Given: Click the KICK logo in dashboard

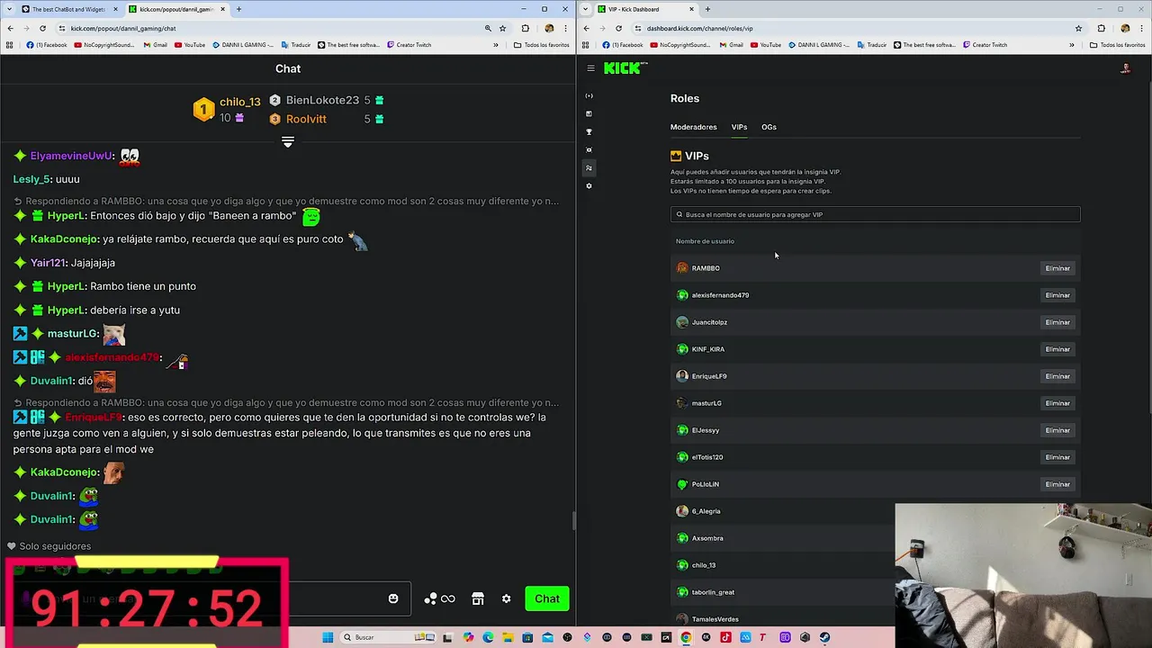Looking at the screenshot, I should click(x=624, y=68).
